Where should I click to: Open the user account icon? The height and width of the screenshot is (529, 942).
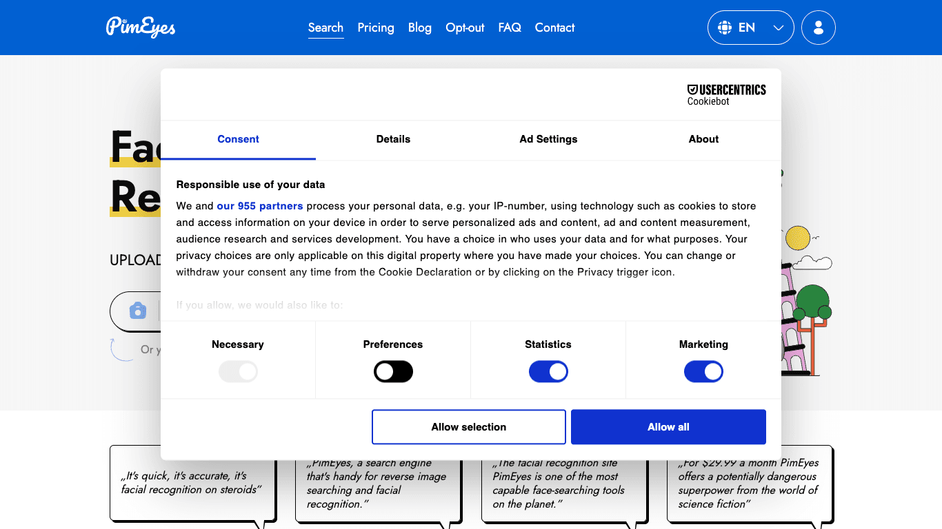click(819, 28)
